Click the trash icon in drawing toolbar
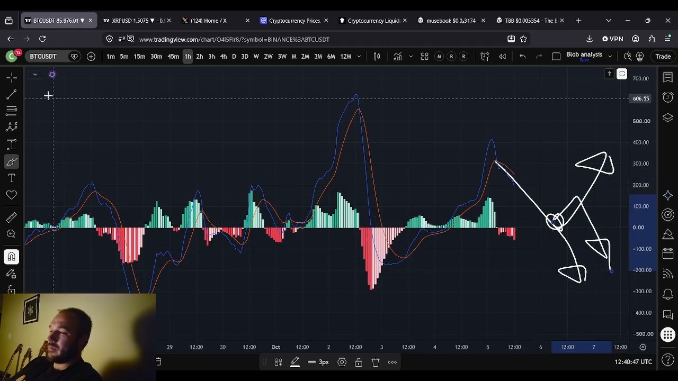Image resolution: width=678 pixels, height=381 pixels. click(x=375, y=362)
